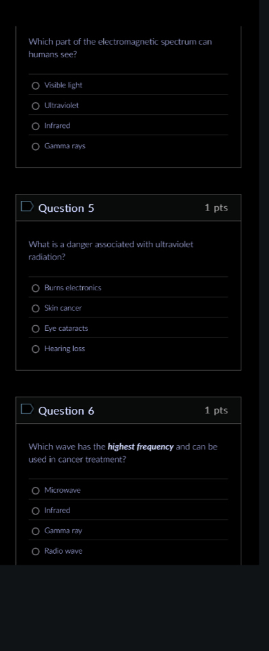The image size is (269, 651).
Task: Flag Question 5 with the bookmark icon
Action: pyautogui.click(x=28, y=207)
